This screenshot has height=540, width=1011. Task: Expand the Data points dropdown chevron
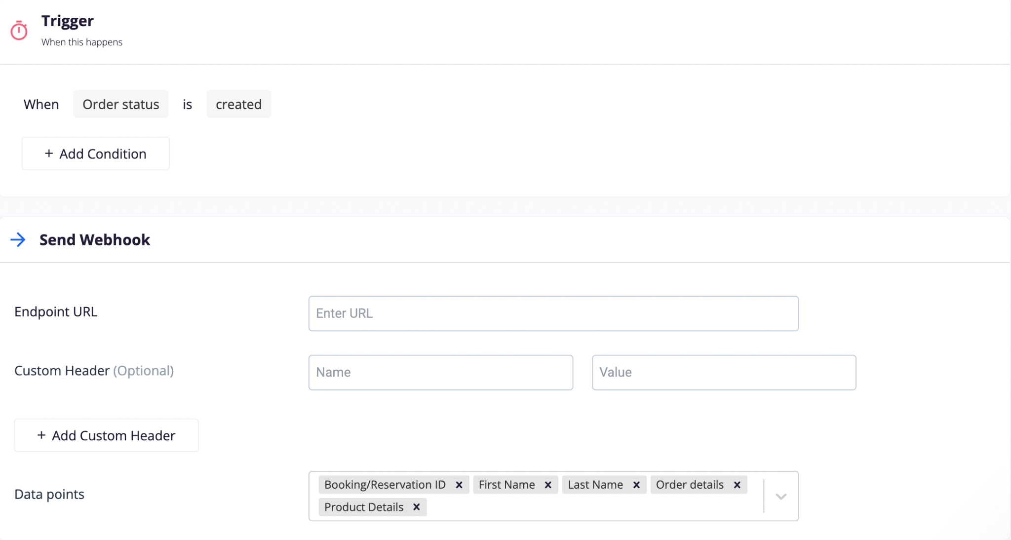point(780,496)
